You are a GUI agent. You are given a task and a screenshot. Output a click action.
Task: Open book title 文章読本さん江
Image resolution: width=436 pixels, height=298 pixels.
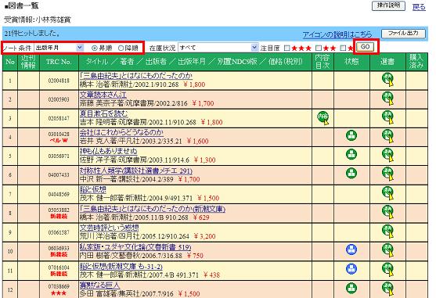coord(103,95)
